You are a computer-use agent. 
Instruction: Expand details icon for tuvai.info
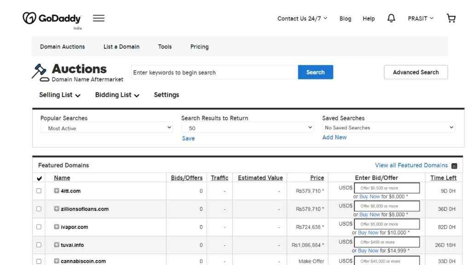point(57,245)
